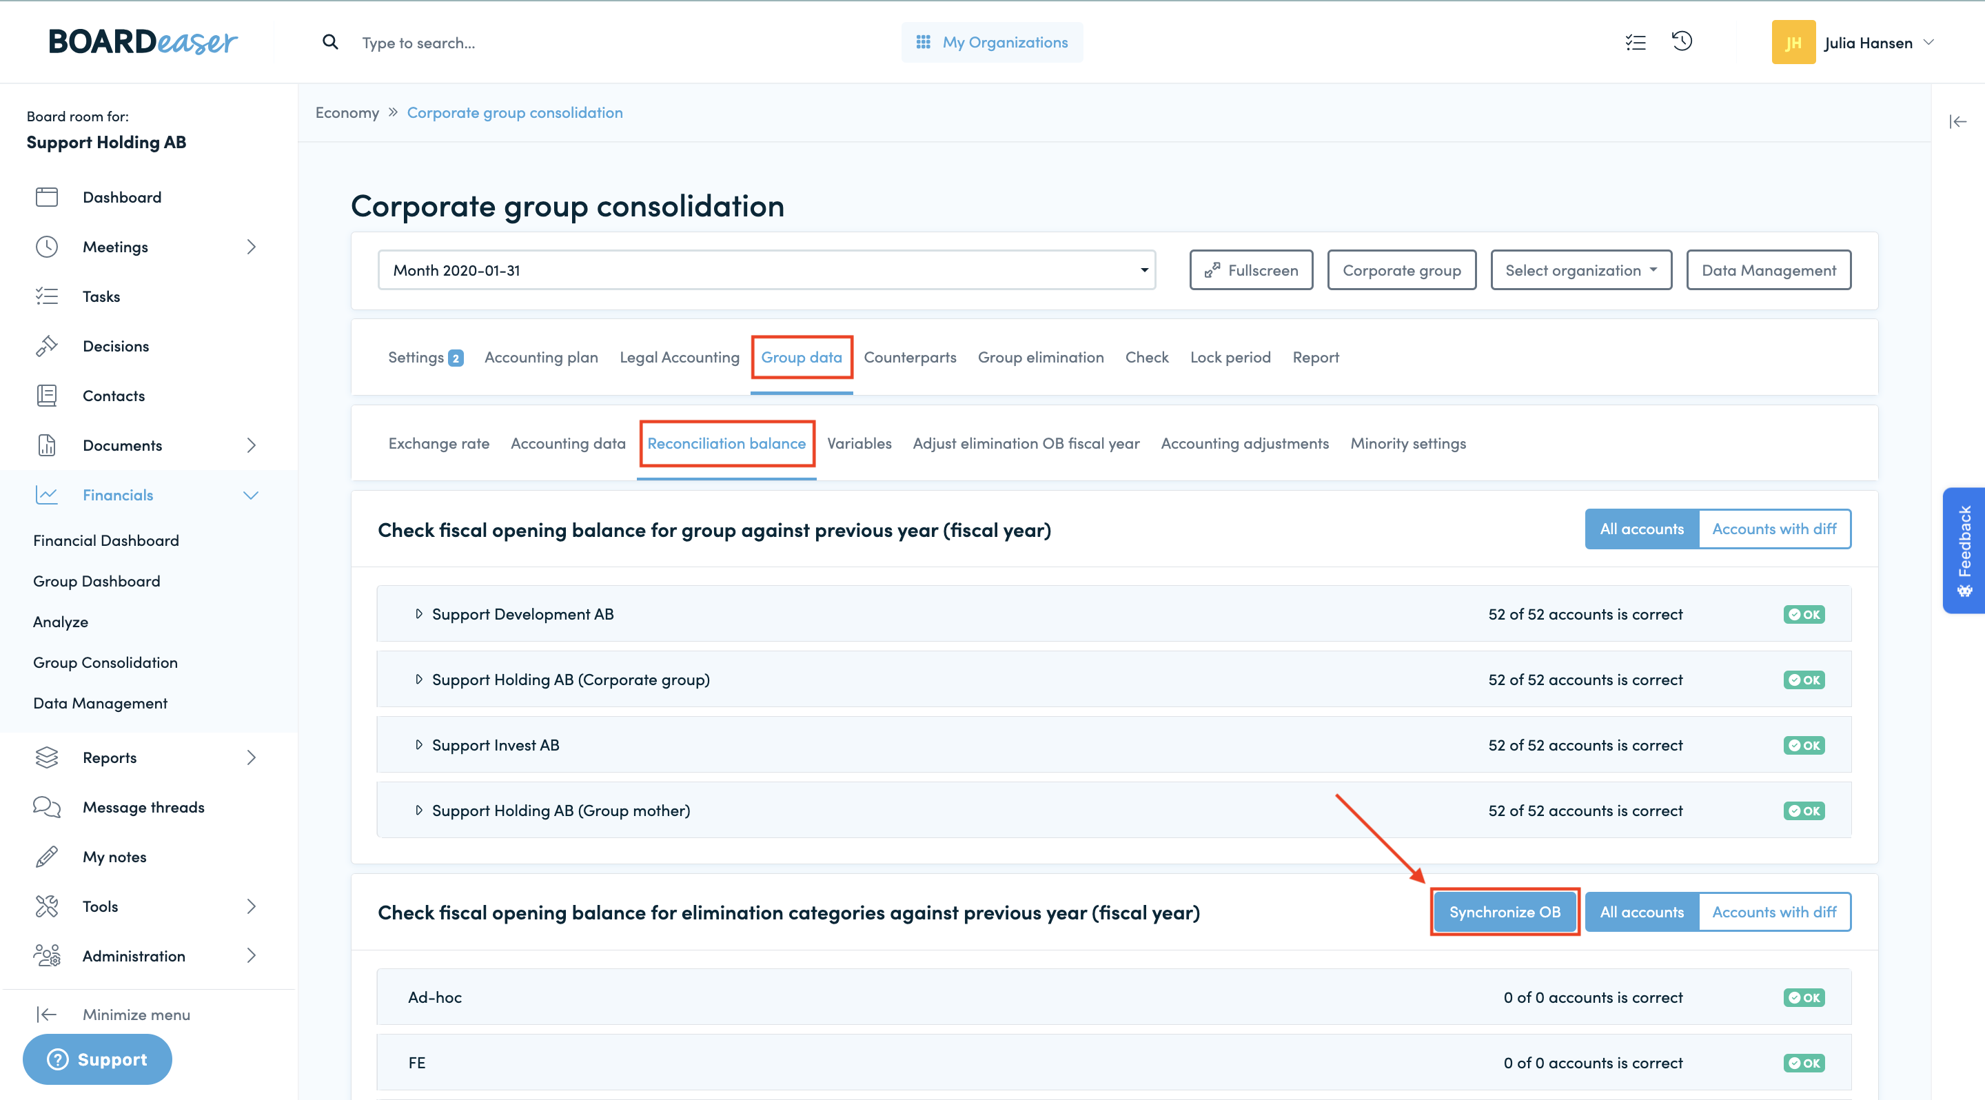
Task: Switch to the Group elimination tab
Action: 1040,358
